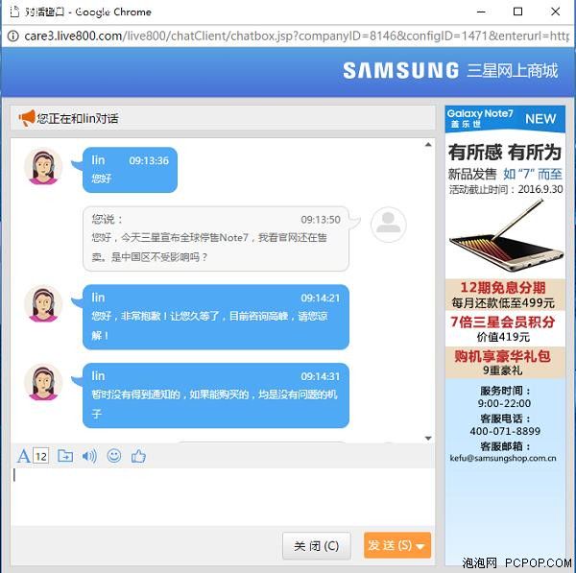The height and width of the screenshot is (573, 576).
Task: Click lin's avatar beside 09:13:36 message
Action: pyautogui.click(x=43, y=166)
